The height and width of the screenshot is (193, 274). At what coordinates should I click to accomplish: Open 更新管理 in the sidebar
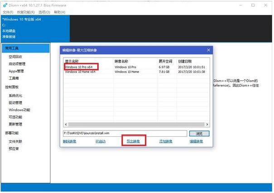tap(15, 124)
